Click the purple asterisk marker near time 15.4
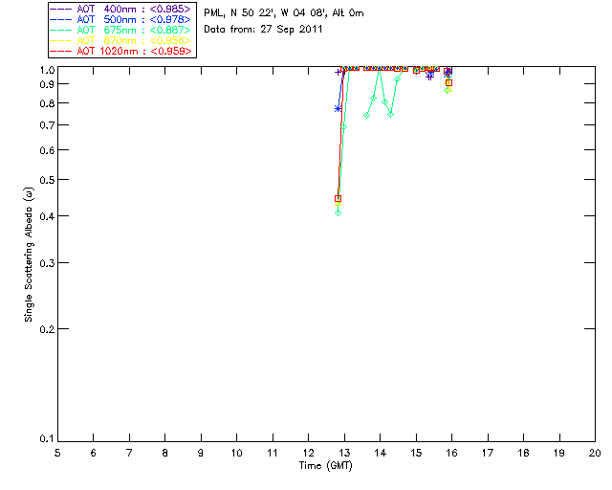 tap(429, 77)
